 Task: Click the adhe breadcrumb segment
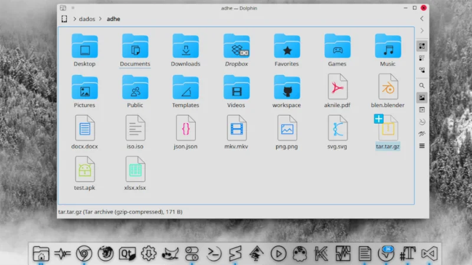[x=113, y=19]
